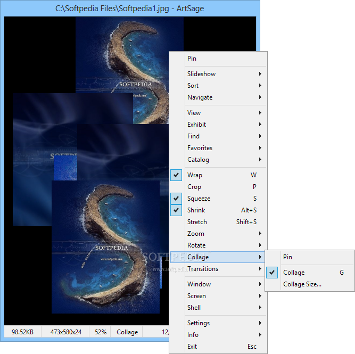Viewport: 355px width, 354px height.
Task: Expand the Transitions submenu arrow
Action: [260, 269]
